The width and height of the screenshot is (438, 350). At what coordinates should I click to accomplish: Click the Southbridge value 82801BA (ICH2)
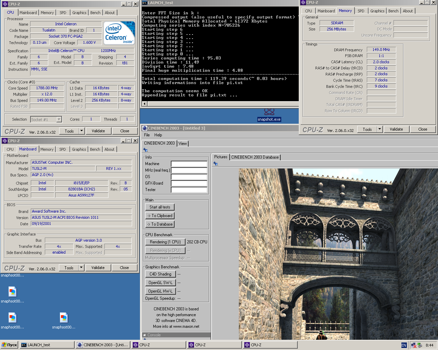81,189
